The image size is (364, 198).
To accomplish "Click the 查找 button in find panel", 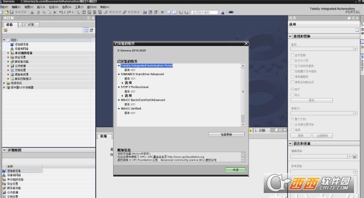I will pyautogui.click(x=311, y=100).
